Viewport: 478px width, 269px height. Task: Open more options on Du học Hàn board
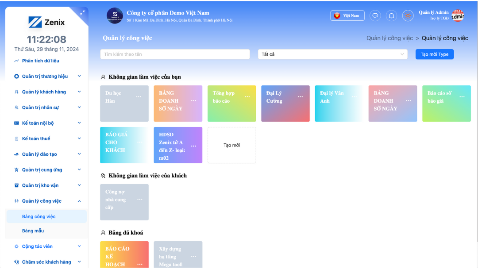coord(139,97)
